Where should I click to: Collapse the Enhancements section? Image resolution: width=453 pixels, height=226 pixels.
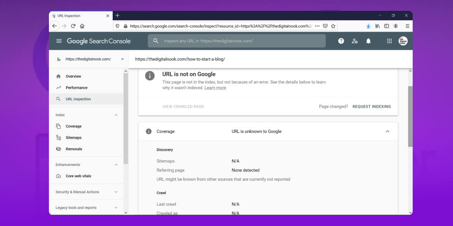(116, 165)
